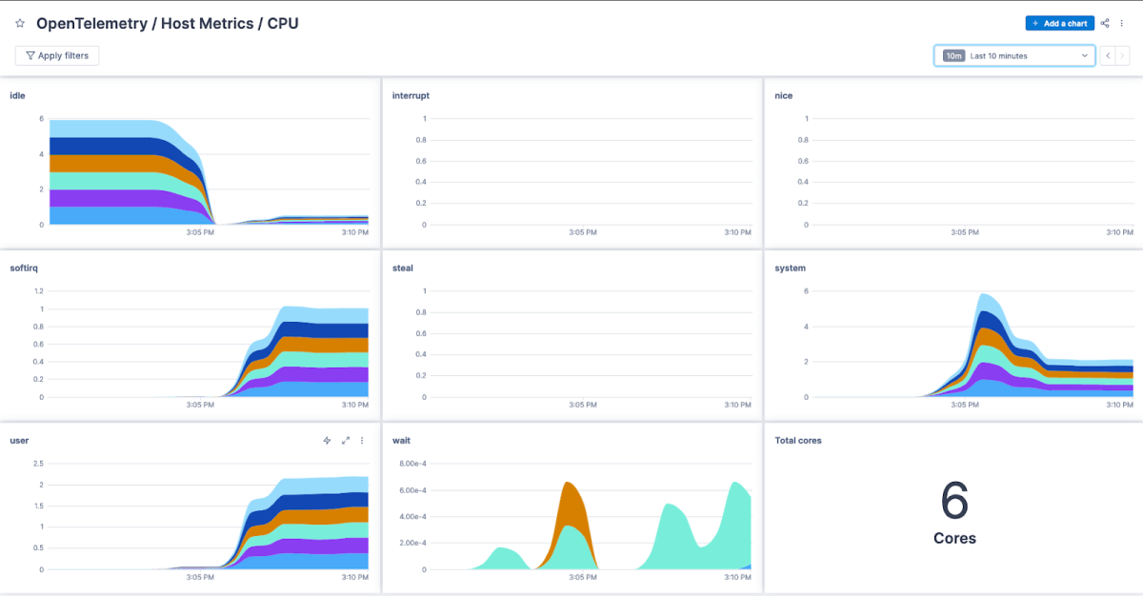Click the 1.2 axis label on softirq chart
Viewport: 1143px width, 596px height.
(38, 291)
